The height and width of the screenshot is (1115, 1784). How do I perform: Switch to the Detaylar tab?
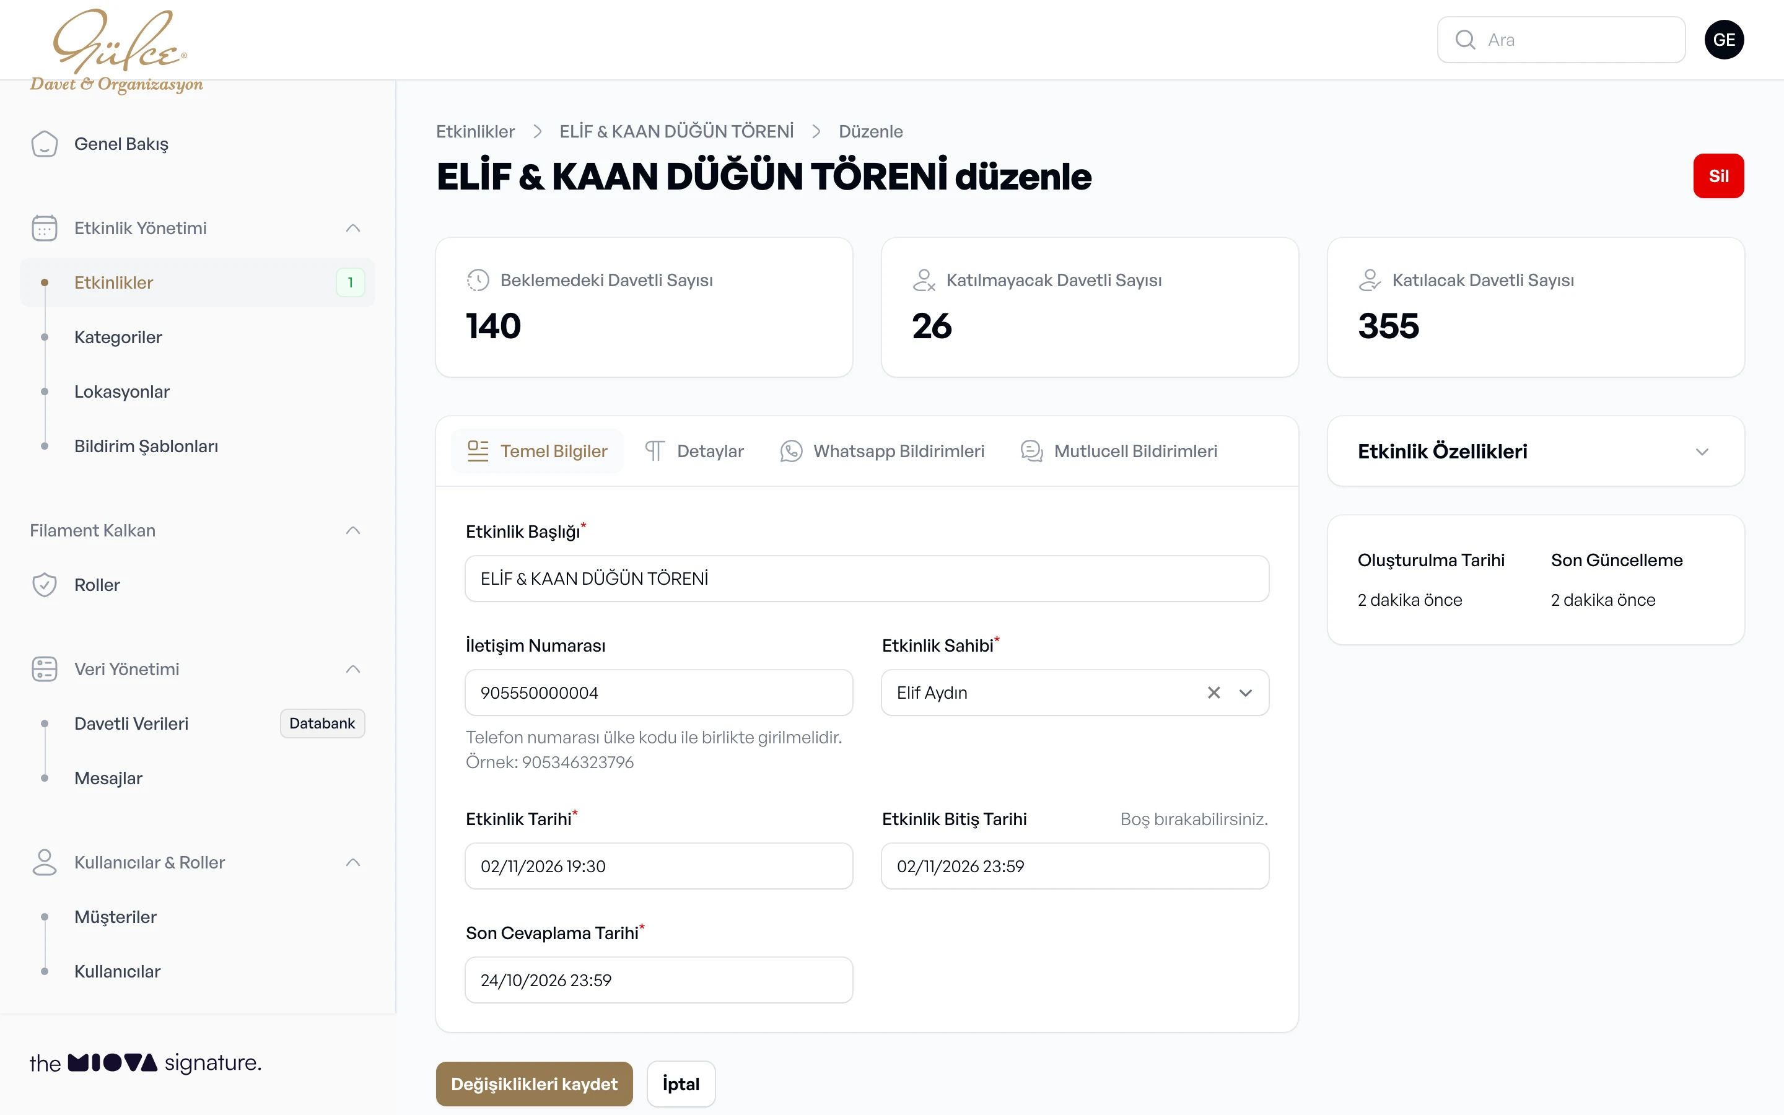694,452
